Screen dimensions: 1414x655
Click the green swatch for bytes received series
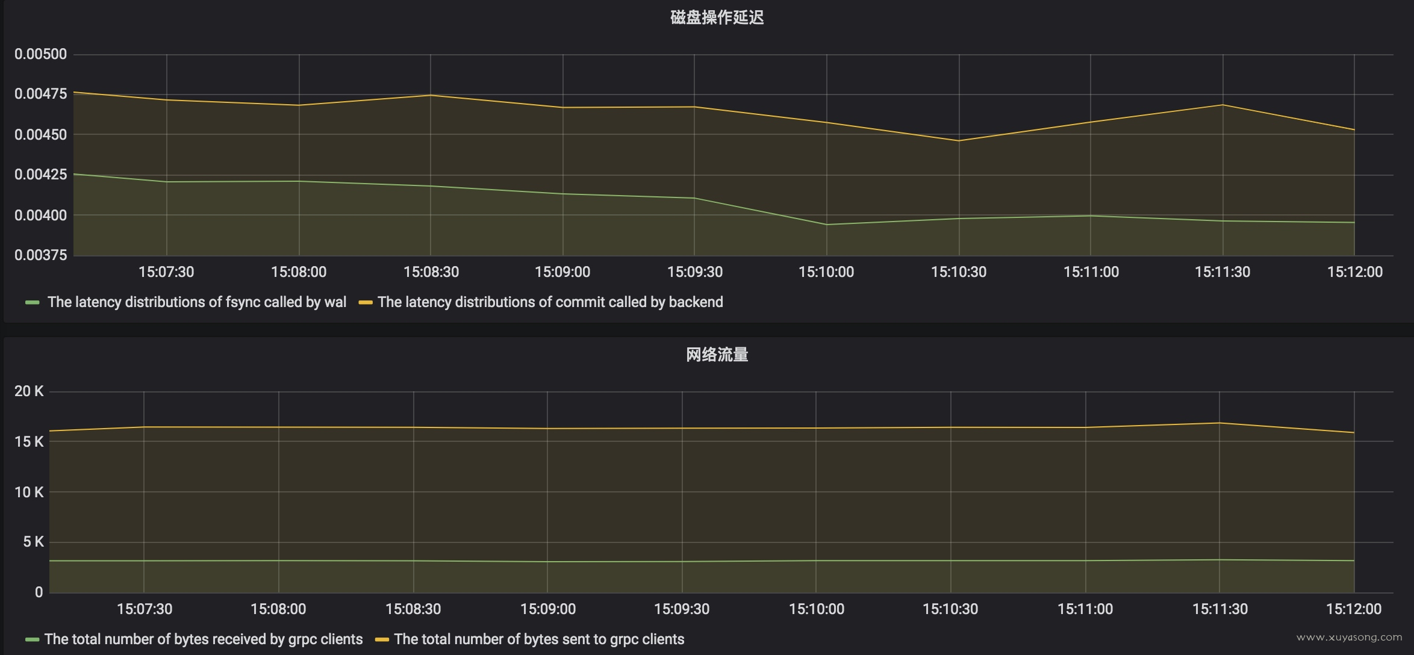(33, 639)
